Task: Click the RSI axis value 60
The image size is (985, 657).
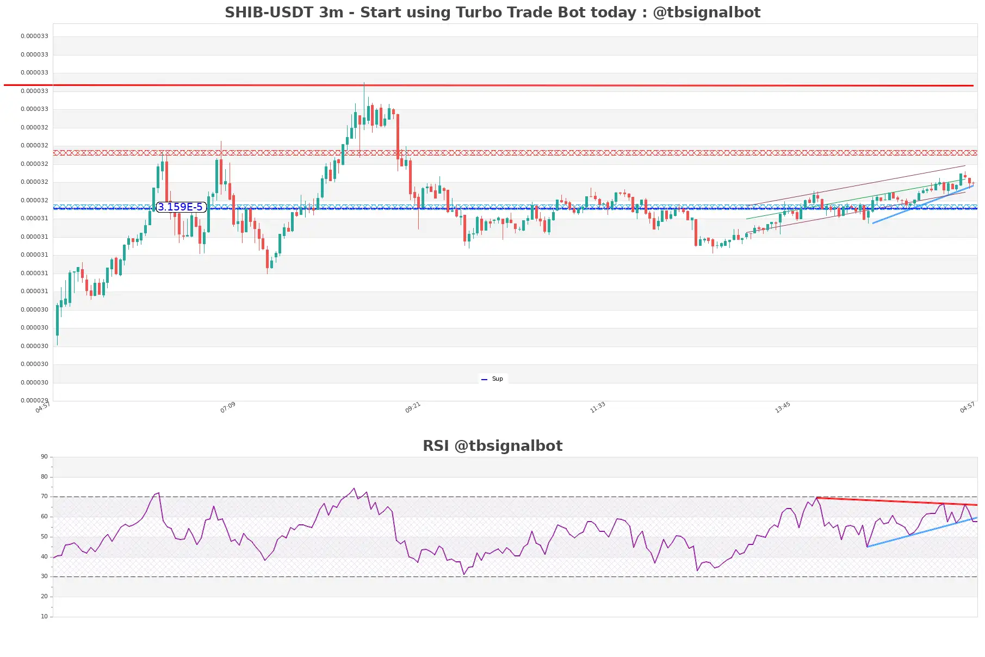Action: [44, 516]
